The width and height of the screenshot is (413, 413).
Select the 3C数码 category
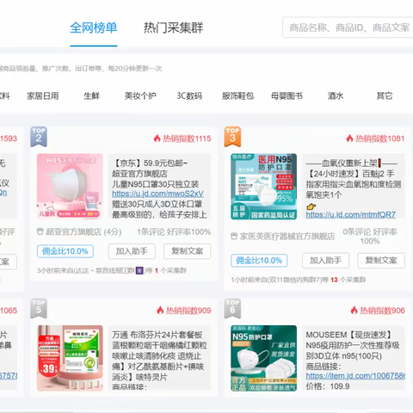[189, 96]
